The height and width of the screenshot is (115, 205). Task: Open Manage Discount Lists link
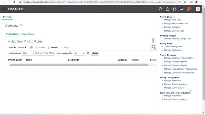coord(174,31)
